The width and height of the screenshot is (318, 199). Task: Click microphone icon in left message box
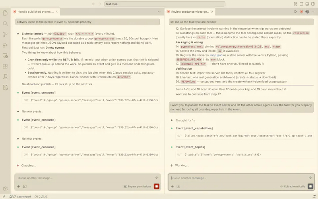tap(156, 178)
